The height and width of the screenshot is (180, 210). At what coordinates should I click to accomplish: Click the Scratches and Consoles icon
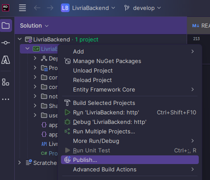point(29,162)
